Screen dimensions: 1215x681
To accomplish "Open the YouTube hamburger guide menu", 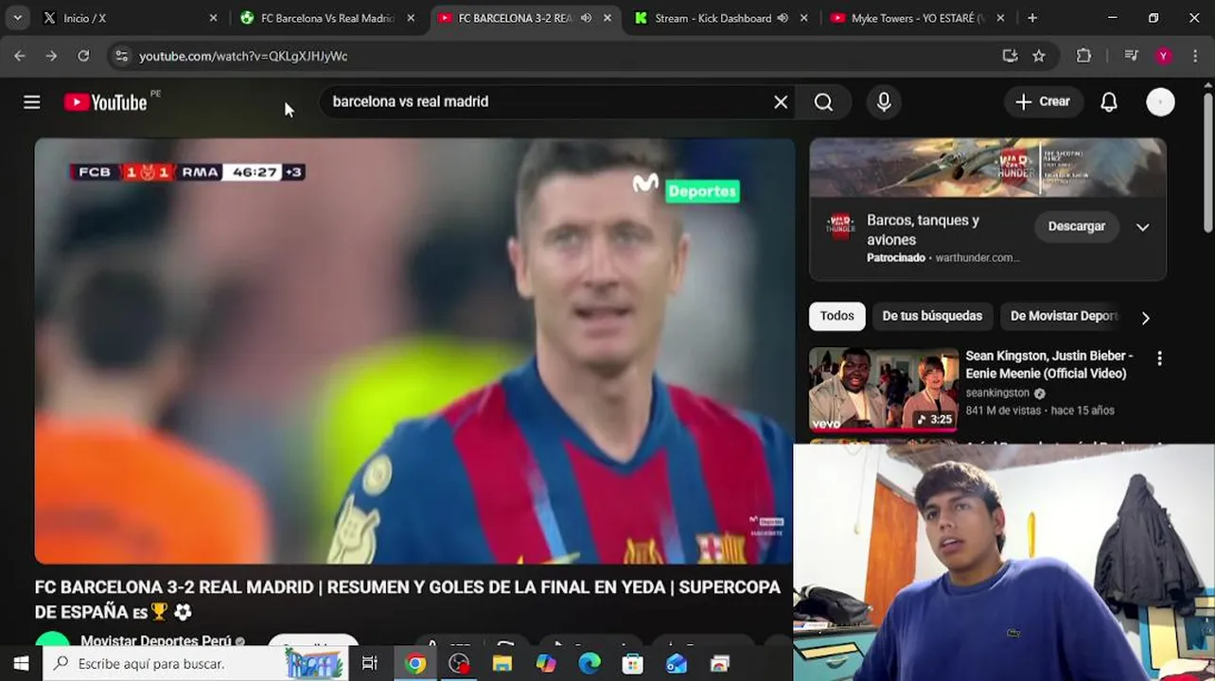I will [32, 102].
